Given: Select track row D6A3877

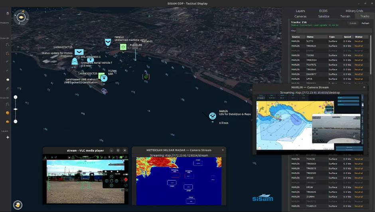Looking at the screenshot, I should pyautogui.click(x=330, y=74).
